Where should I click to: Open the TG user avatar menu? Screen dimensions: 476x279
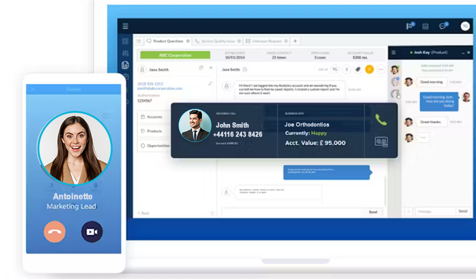[x=465, y=27]
